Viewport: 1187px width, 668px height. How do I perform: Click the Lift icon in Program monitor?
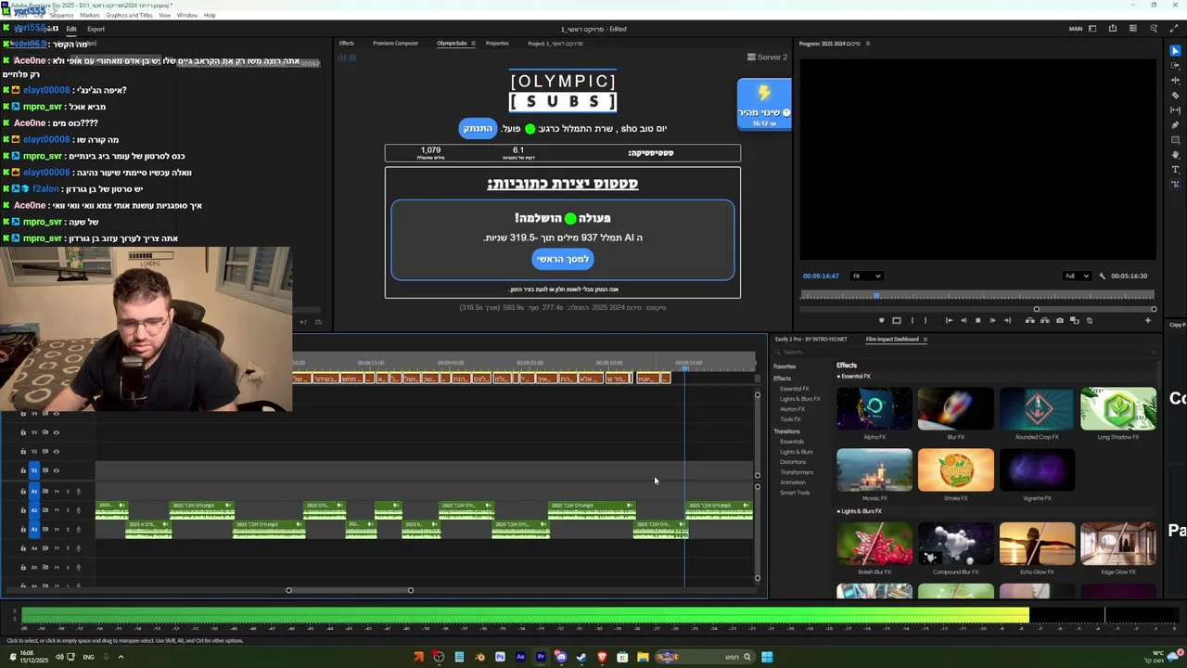1029,320
